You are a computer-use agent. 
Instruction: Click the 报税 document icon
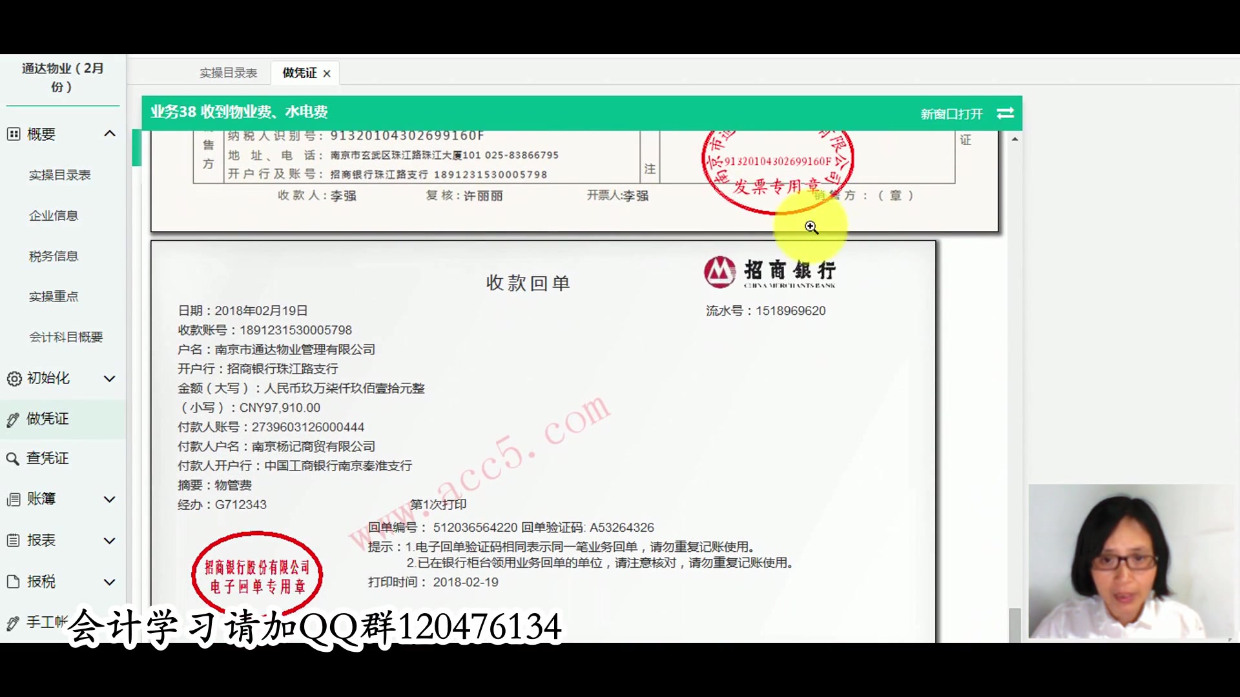[x=14, y=581]
